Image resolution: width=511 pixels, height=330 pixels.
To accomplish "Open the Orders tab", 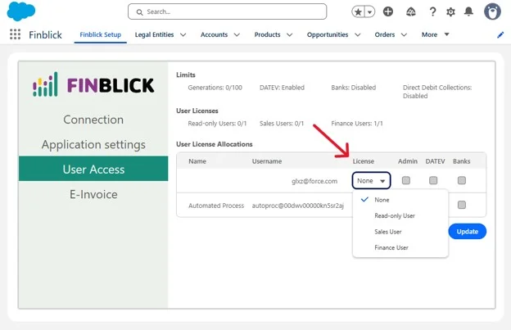I will (385, 34).
